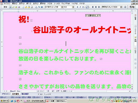
Task: Open the underline style dropdown arrow
Action: (x=85, y=7)
